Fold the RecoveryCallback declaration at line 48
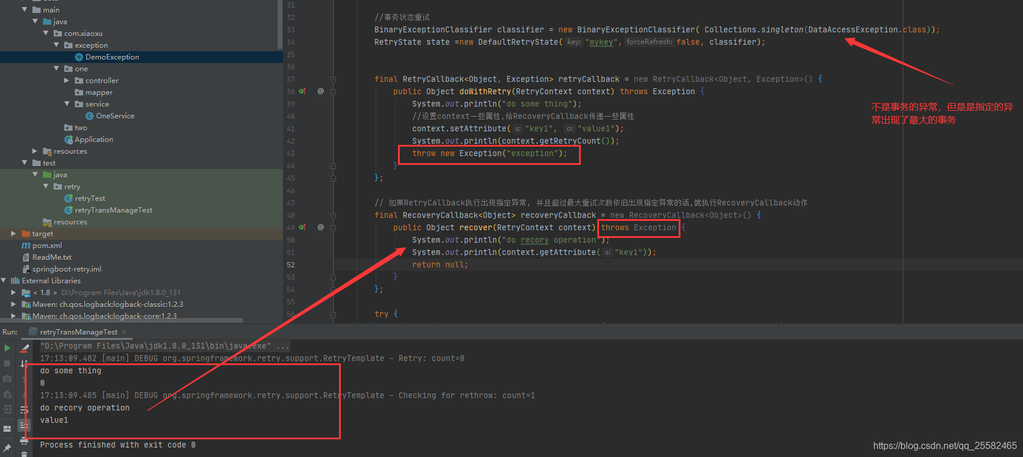The height and width of the screenshot is (457, 1023). (x=333, y=215)
